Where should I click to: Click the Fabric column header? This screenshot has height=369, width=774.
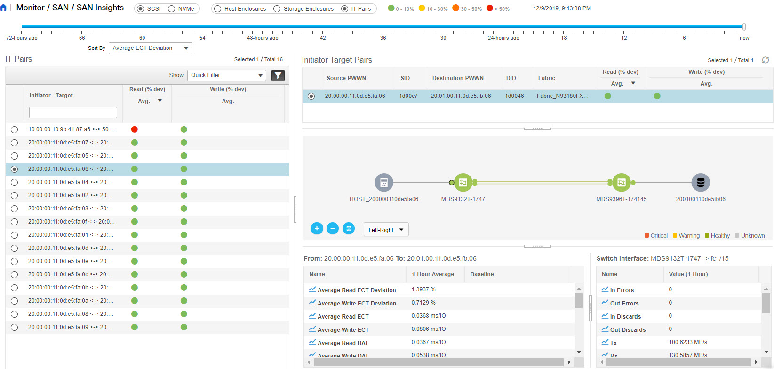547,78
